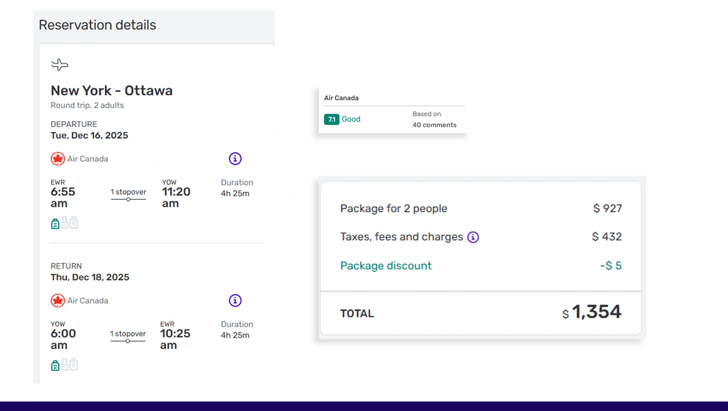Open the info icon next to return flight
Viewport: 728px width, 411px height.
tap(234, 300)
